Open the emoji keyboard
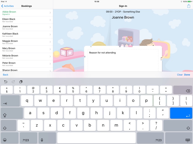Image resolution: width=193 pixels, height=144 pixels. tap(10, 138)
